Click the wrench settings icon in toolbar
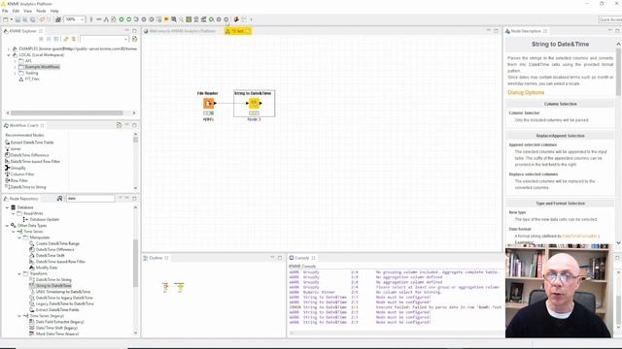622x349 pixels. 236,19
